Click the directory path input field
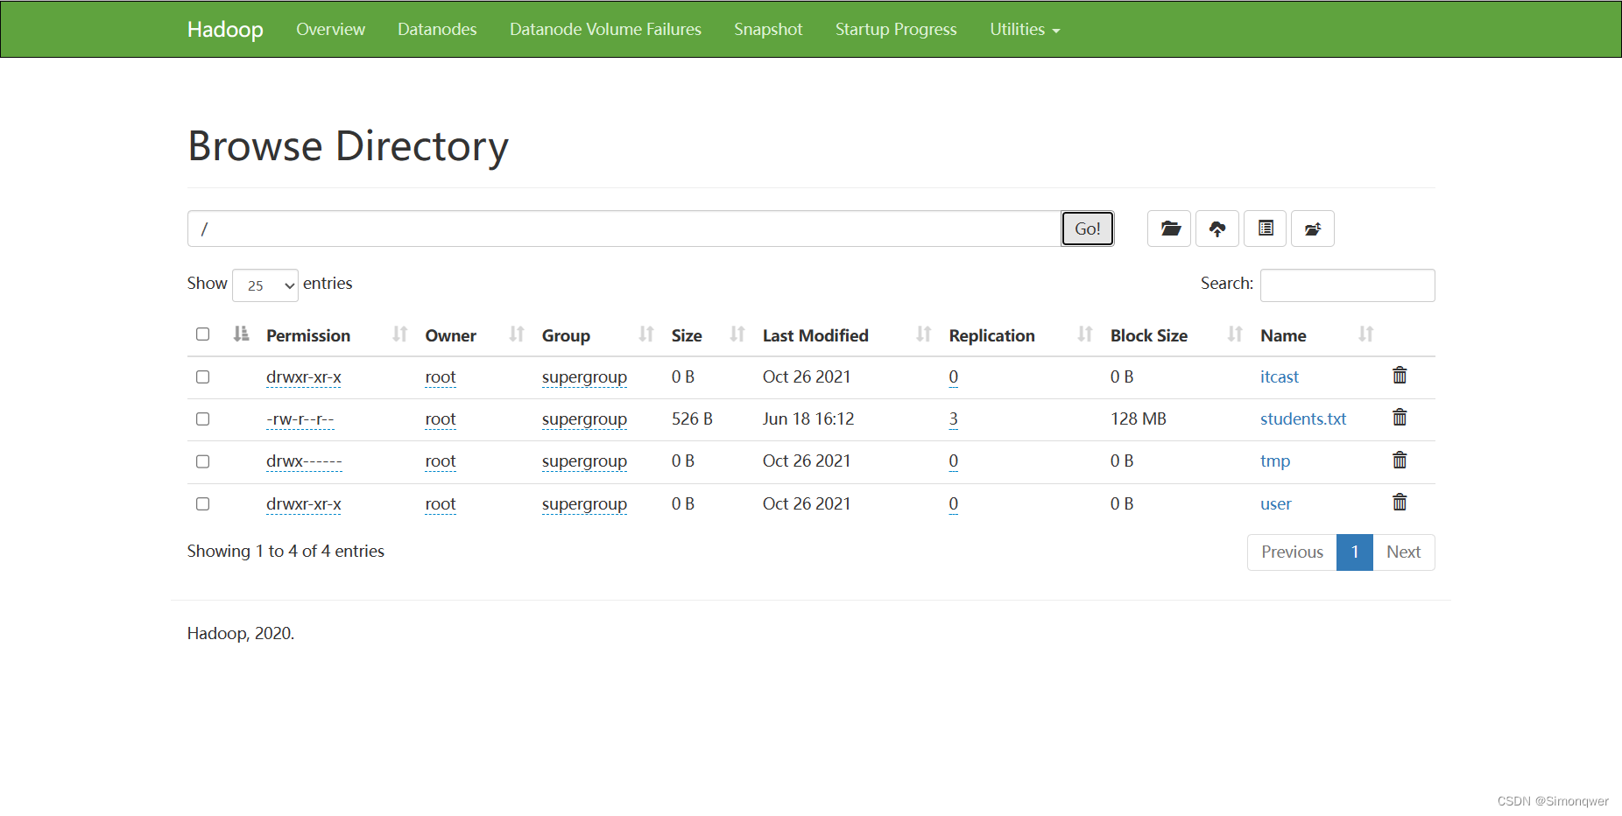Screen dimensions: 1622x816 (x=624, y=229)
